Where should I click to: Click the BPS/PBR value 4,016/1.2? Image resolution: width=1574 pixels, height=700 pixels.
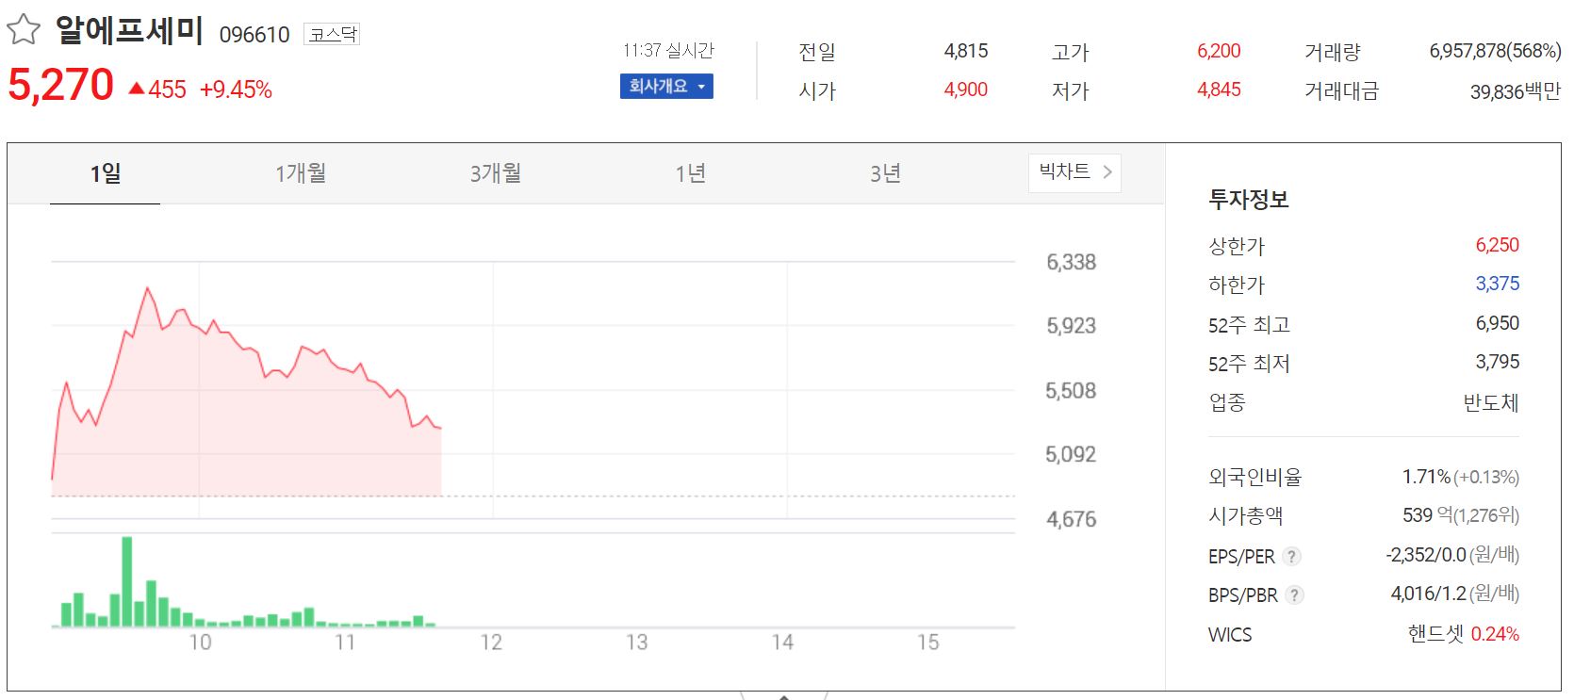pyautogui.click(x=1428, y=594)
